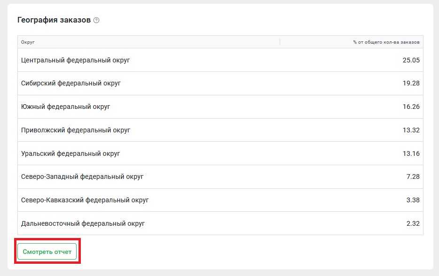Open the Смотреть отчет report button

tap(47, 252)
